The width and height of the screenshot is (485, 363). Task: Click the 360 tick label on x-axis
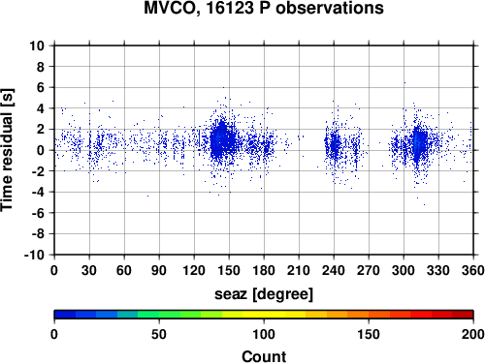click(x=473, y=270)
